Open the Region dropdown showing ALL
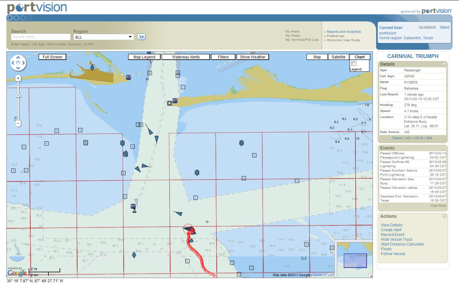 [x=103, y=37]
